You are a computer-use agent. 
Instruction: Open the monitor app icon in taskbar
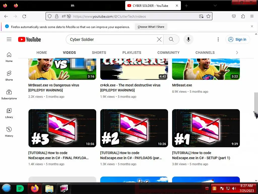(x=64, y=188)
